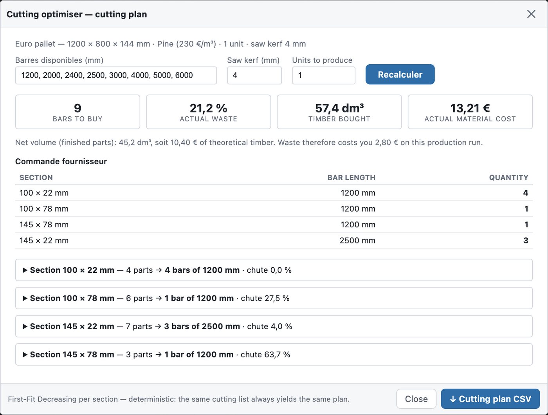Select the 9 Bars to buy card

[x=78, y=112]
